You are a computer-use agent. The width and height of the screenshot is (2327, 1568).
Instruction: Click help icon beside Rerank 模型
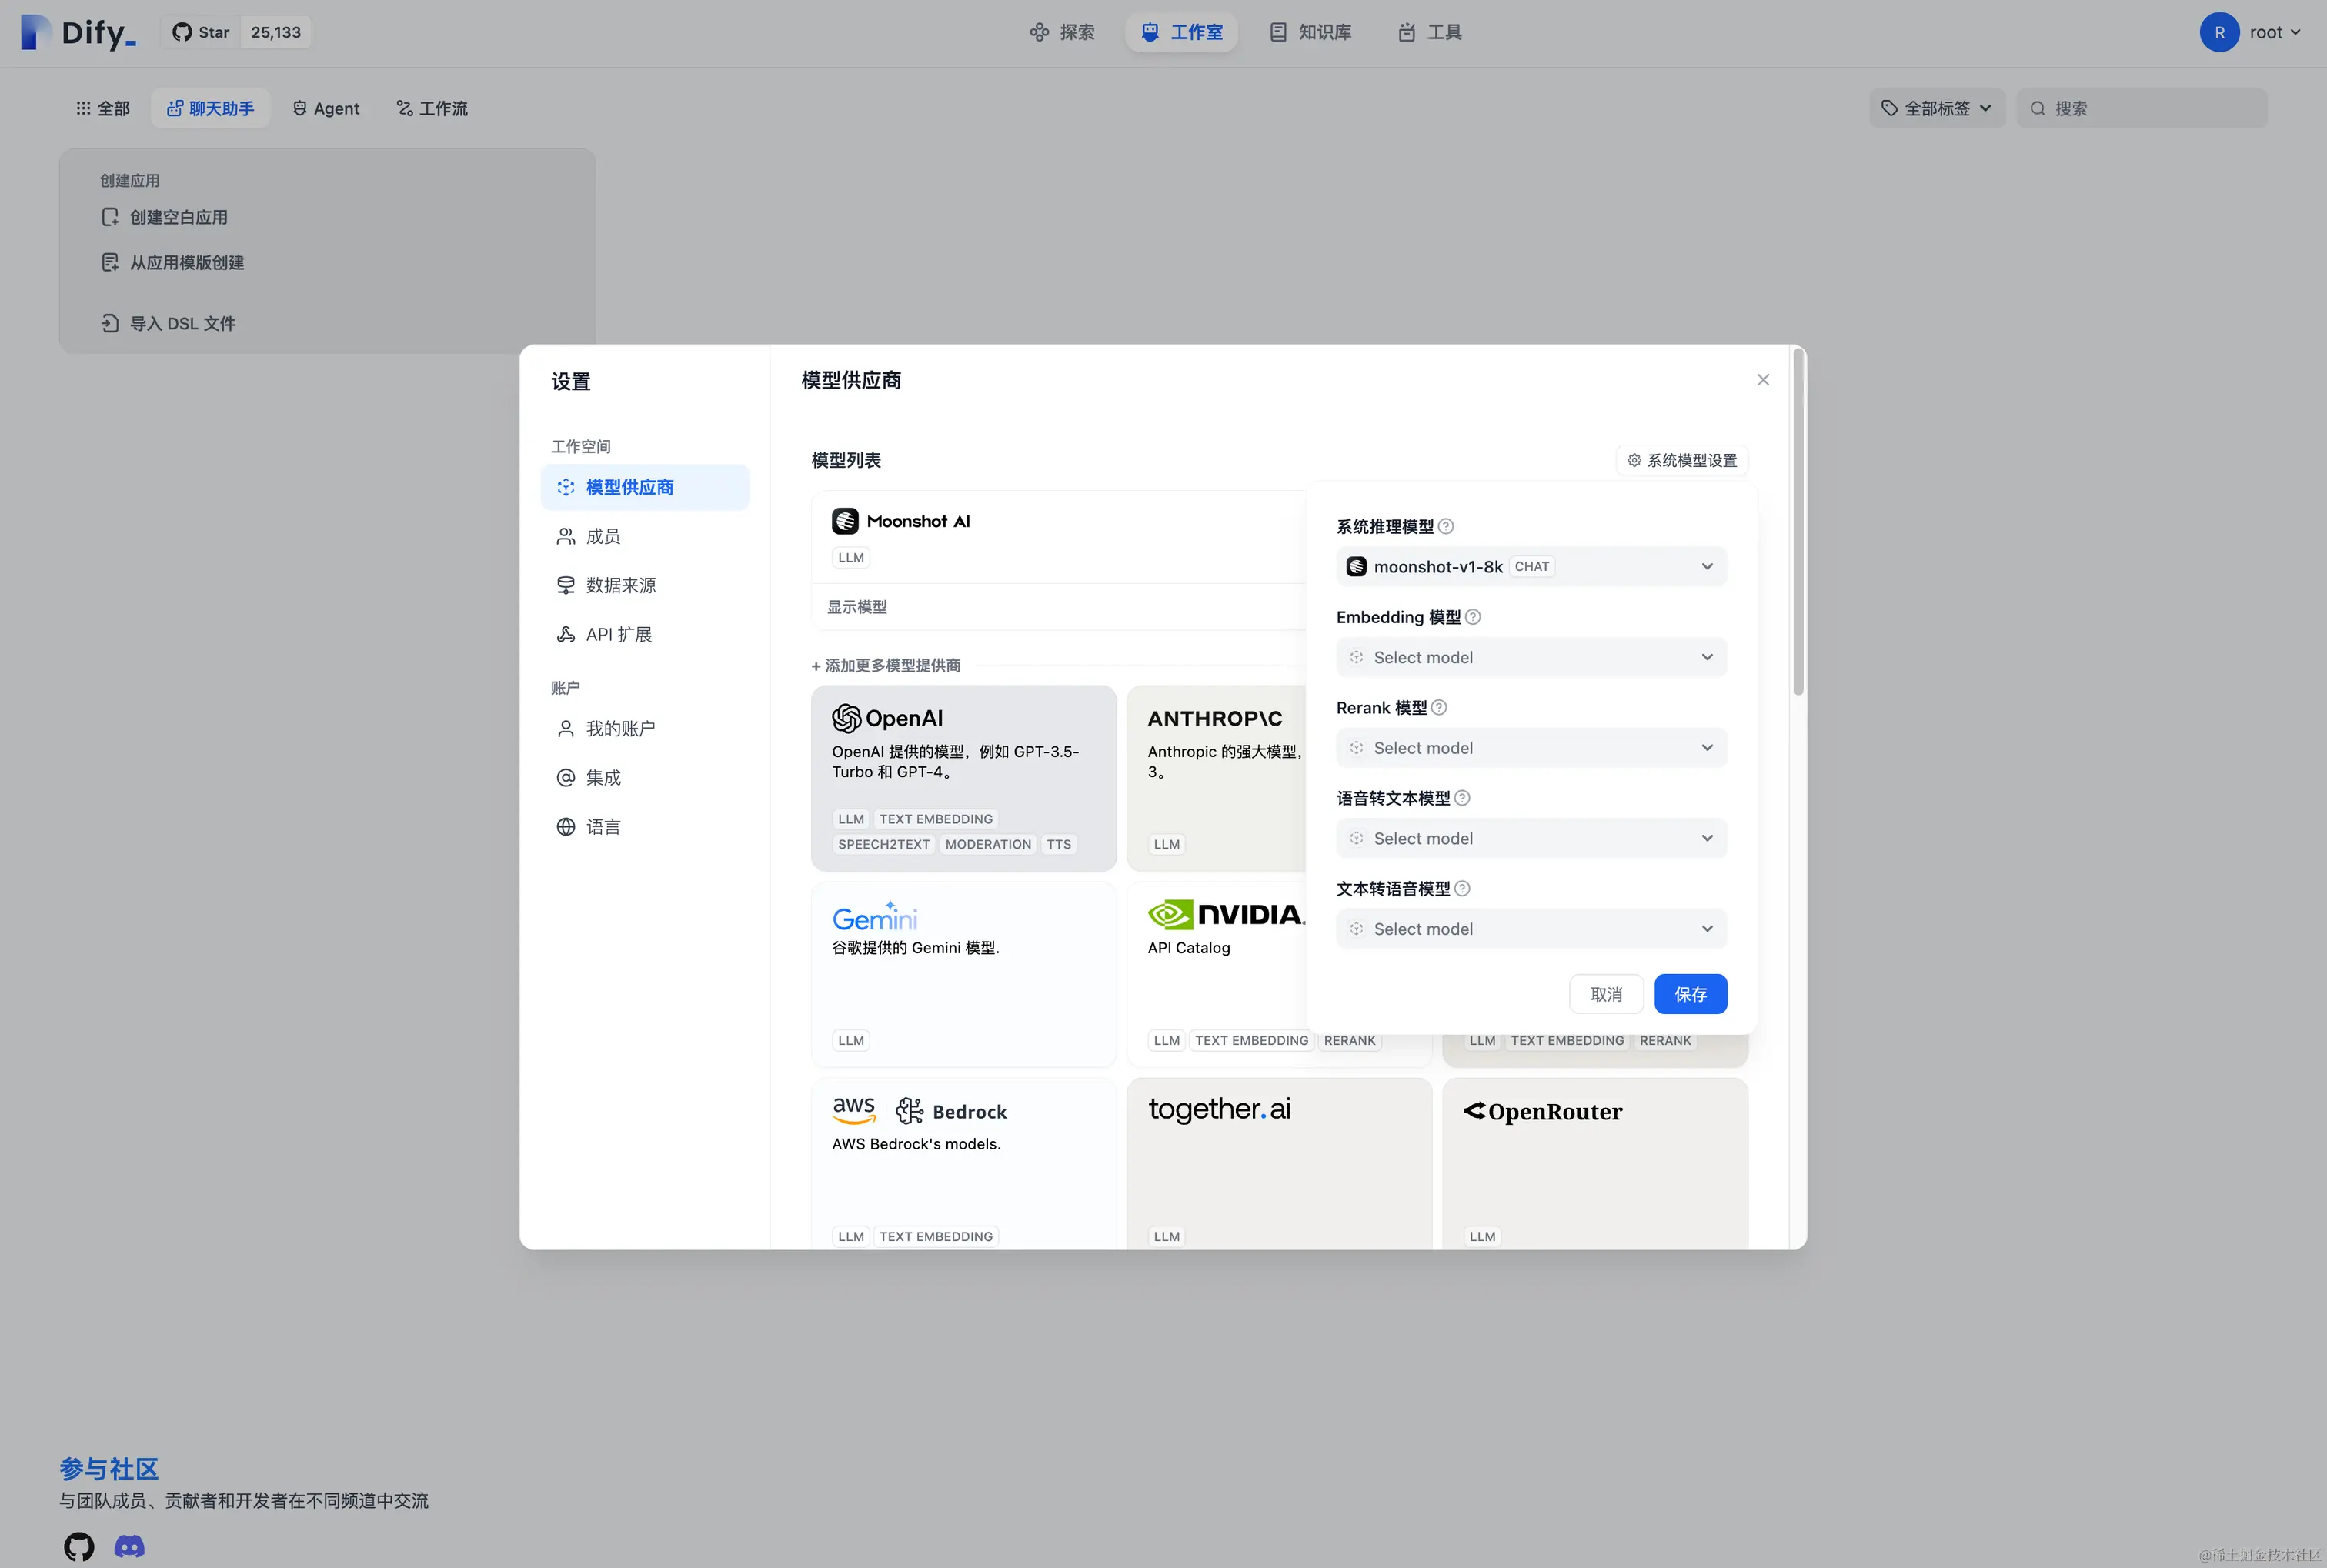pos(1439,707)
